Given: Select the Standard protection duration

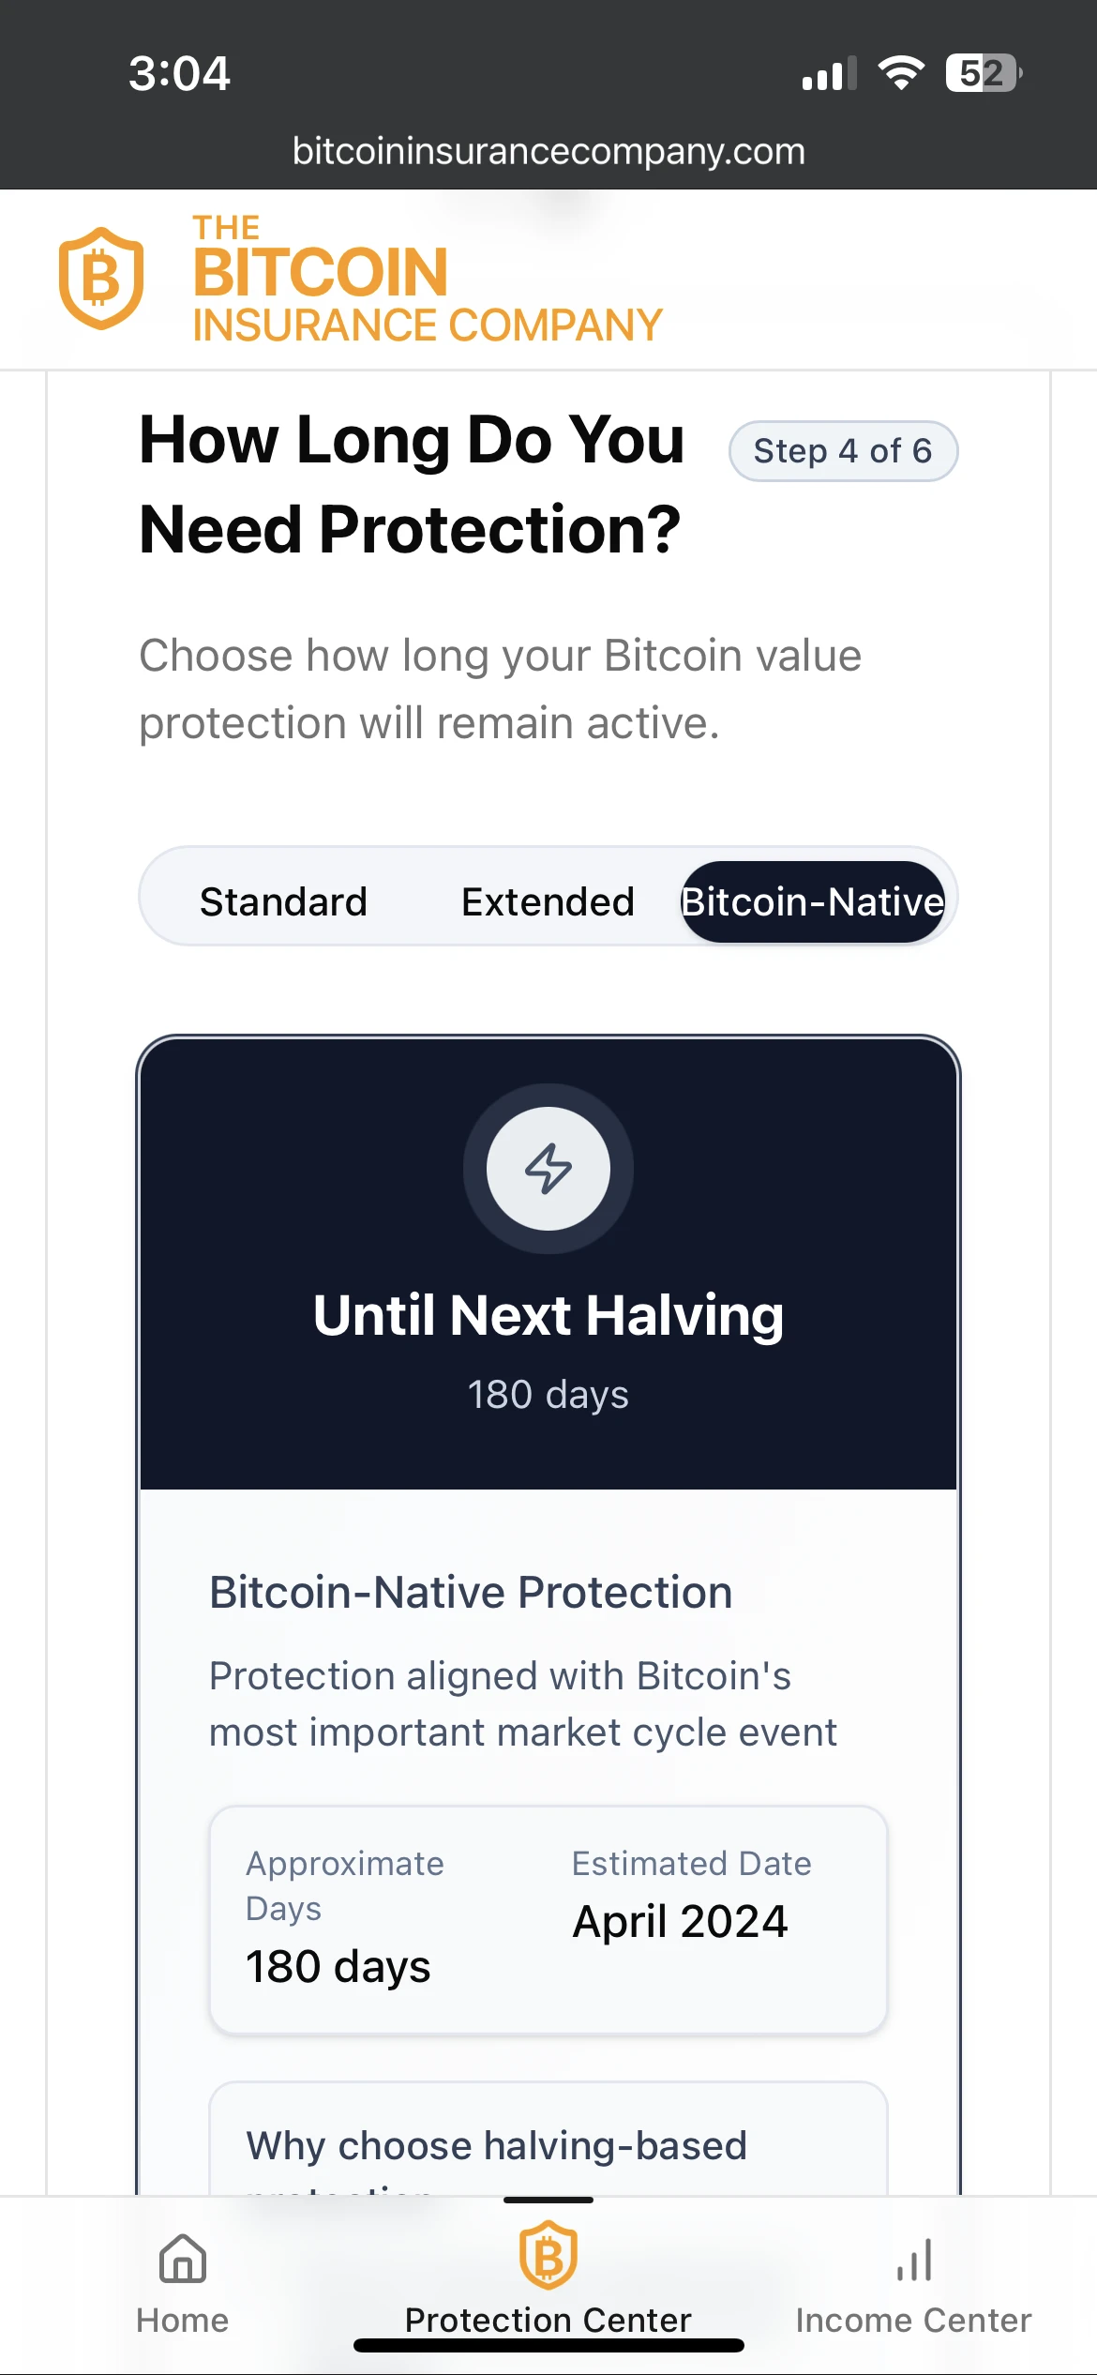Looking at the screenshot, I should point(283,901).
